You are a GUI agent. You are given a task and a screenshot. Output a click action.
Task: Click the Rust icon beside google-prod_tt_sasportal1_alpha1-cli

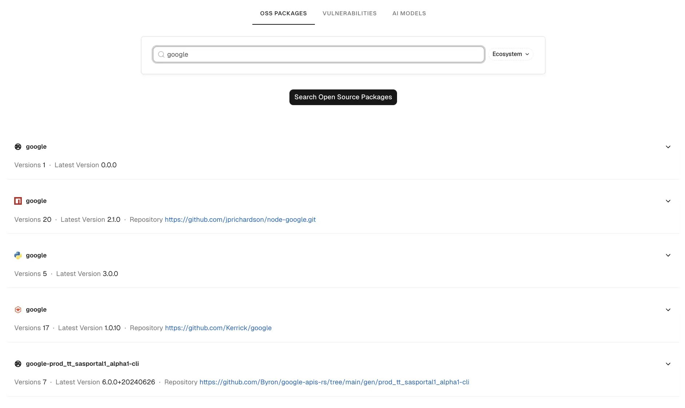point(18,364)
